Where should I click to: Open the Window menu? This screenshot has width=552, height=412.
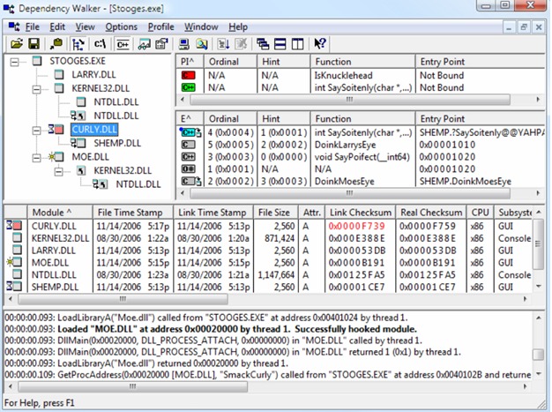tap(201, 26)
